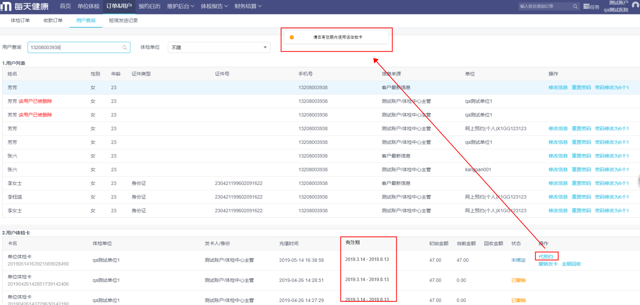Click the 该用户已被删除 label in the second row
The width and height of the screenshot is (640, 305).
35,101
